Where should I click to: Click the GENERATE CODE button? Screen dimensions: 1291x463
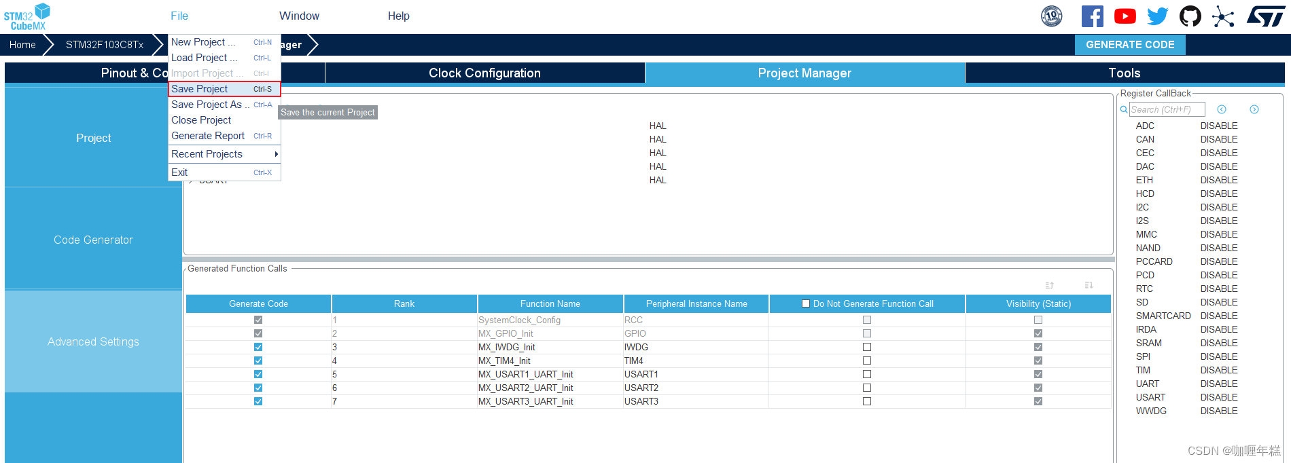click(x=1130, y=45)
